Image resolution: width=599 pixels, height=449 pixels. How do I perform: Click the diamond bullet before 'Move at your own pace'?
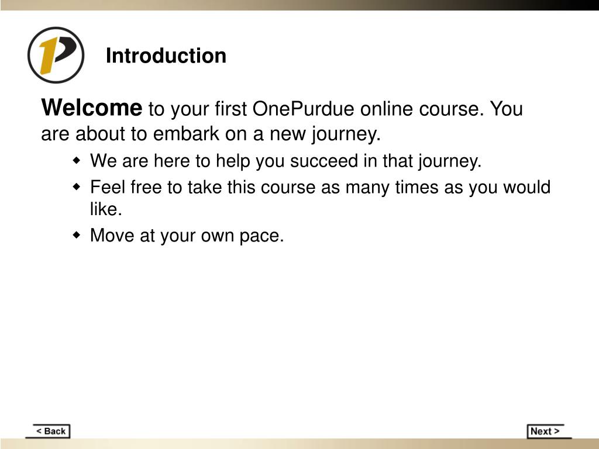(77, 235)
